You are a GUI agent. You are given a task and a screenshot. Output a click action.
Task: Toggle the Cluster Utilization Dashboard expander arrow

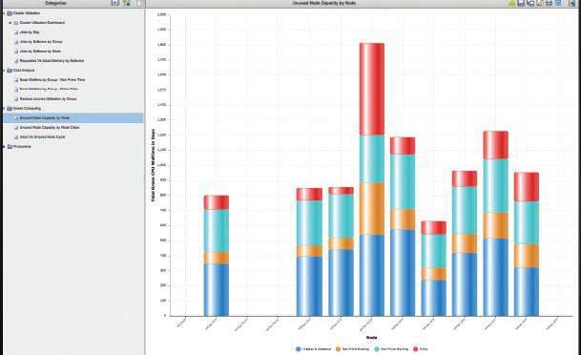pos(10,23)
